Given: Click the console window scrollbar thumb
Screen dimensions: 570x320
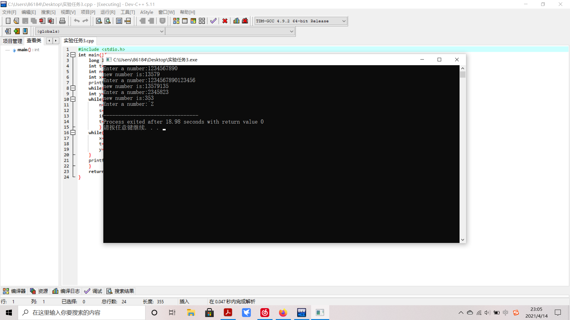Looking at the screenshot, I should tap(463, 74).
